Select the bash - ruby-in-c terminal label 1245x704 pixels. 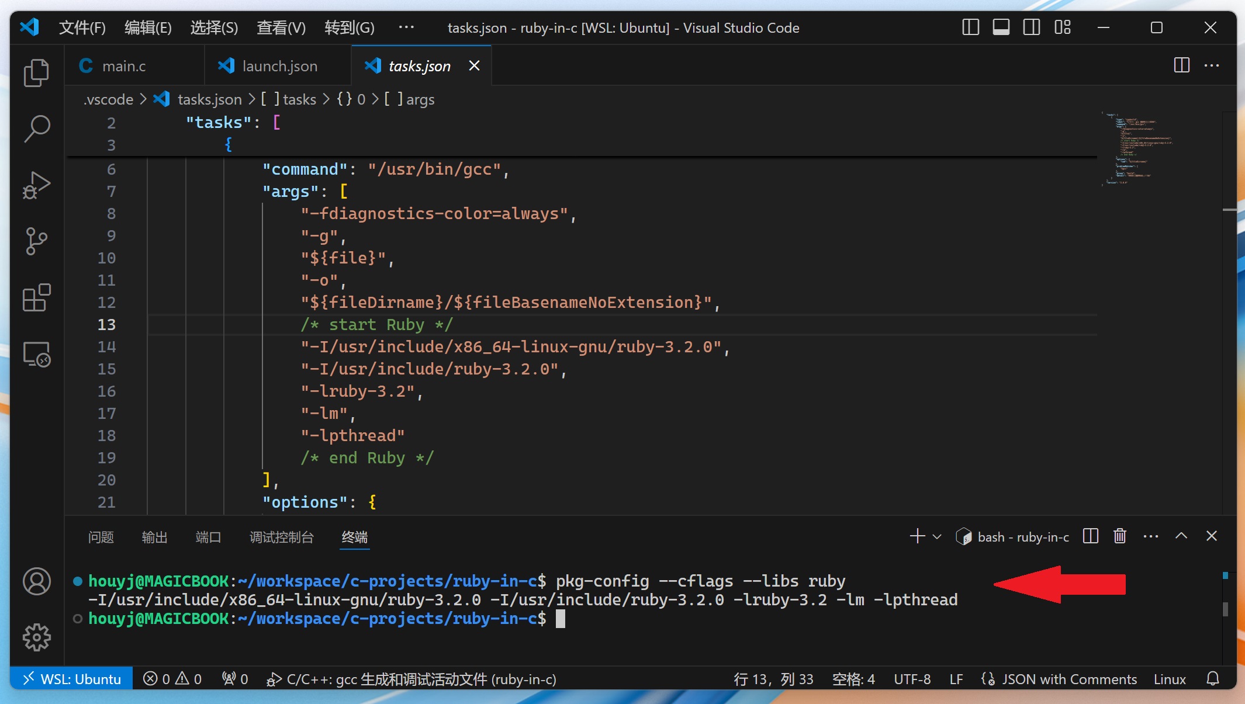tap(1012, 537)
